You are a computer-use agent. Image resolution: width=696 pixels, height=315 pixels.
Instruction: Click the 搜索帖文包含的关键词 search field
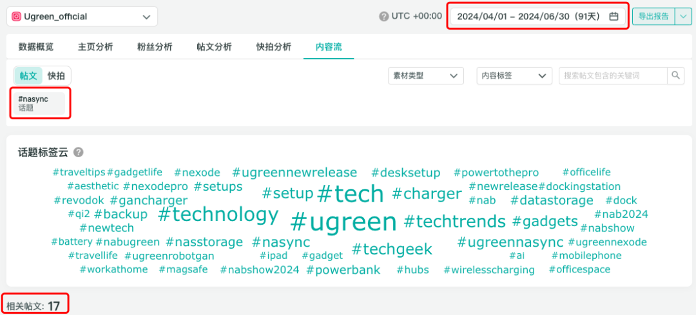point(613,76)
